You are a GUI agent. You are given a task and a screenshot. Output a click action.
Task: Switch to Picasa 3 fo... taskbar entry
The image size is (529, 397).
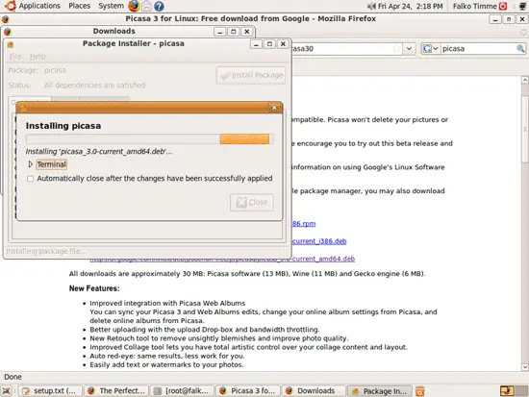tap(248, 391)
